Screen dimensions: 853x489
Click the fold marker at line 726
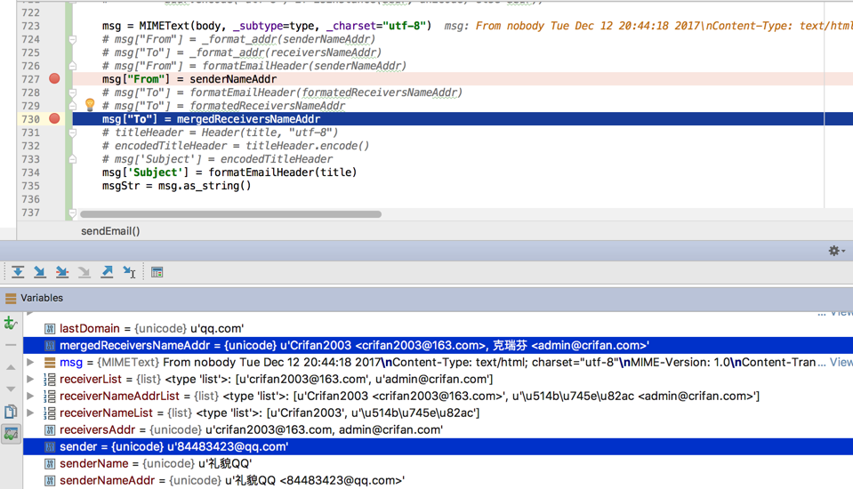pos(72,66)
